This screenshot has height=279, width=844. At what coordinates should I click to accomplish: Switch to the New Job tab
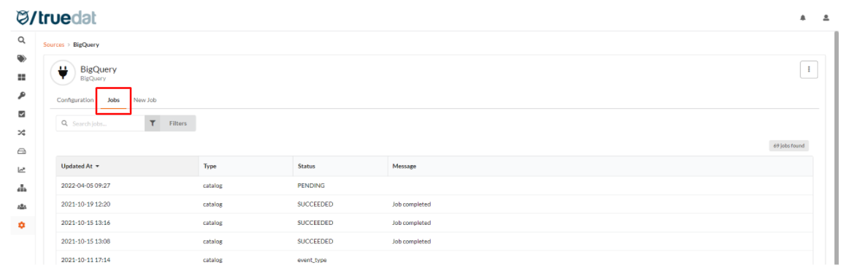[x=145, y=100]
